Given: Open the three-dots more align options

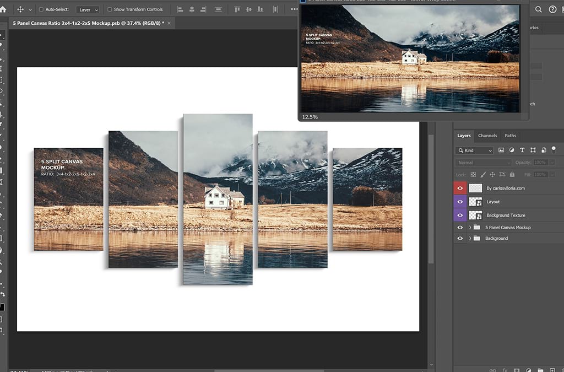Looking at the screenshot, I should tap(294, 9).
